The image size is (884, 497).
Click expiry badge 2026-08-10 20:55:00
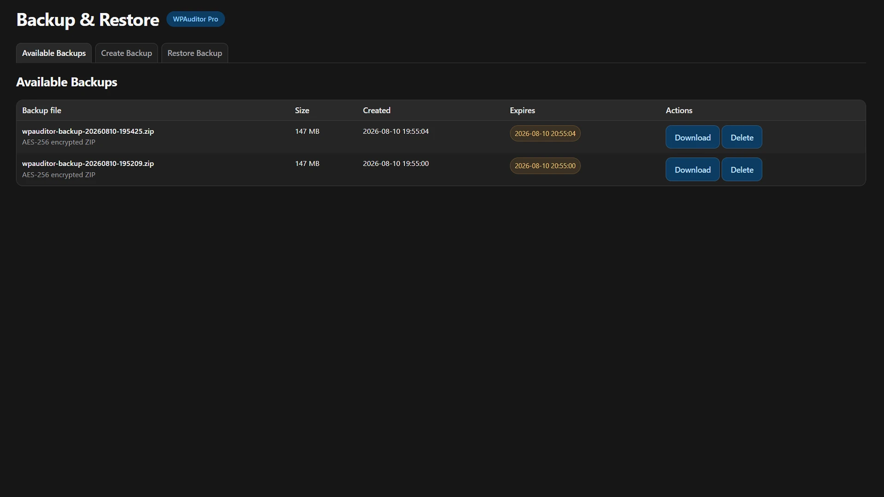click(x=545, y=166)
